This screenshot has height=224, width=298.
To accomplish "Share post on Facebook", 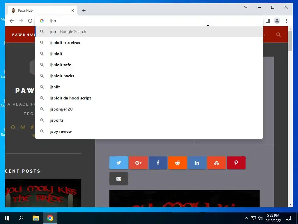I will [158, 163].
